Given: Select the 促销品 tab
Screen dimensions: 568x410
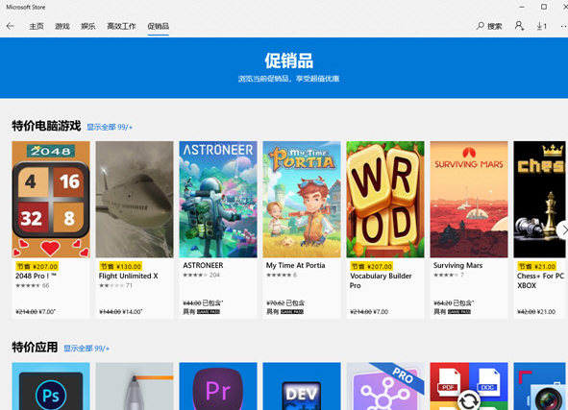Looking at the screenshot, I should 158,26.
